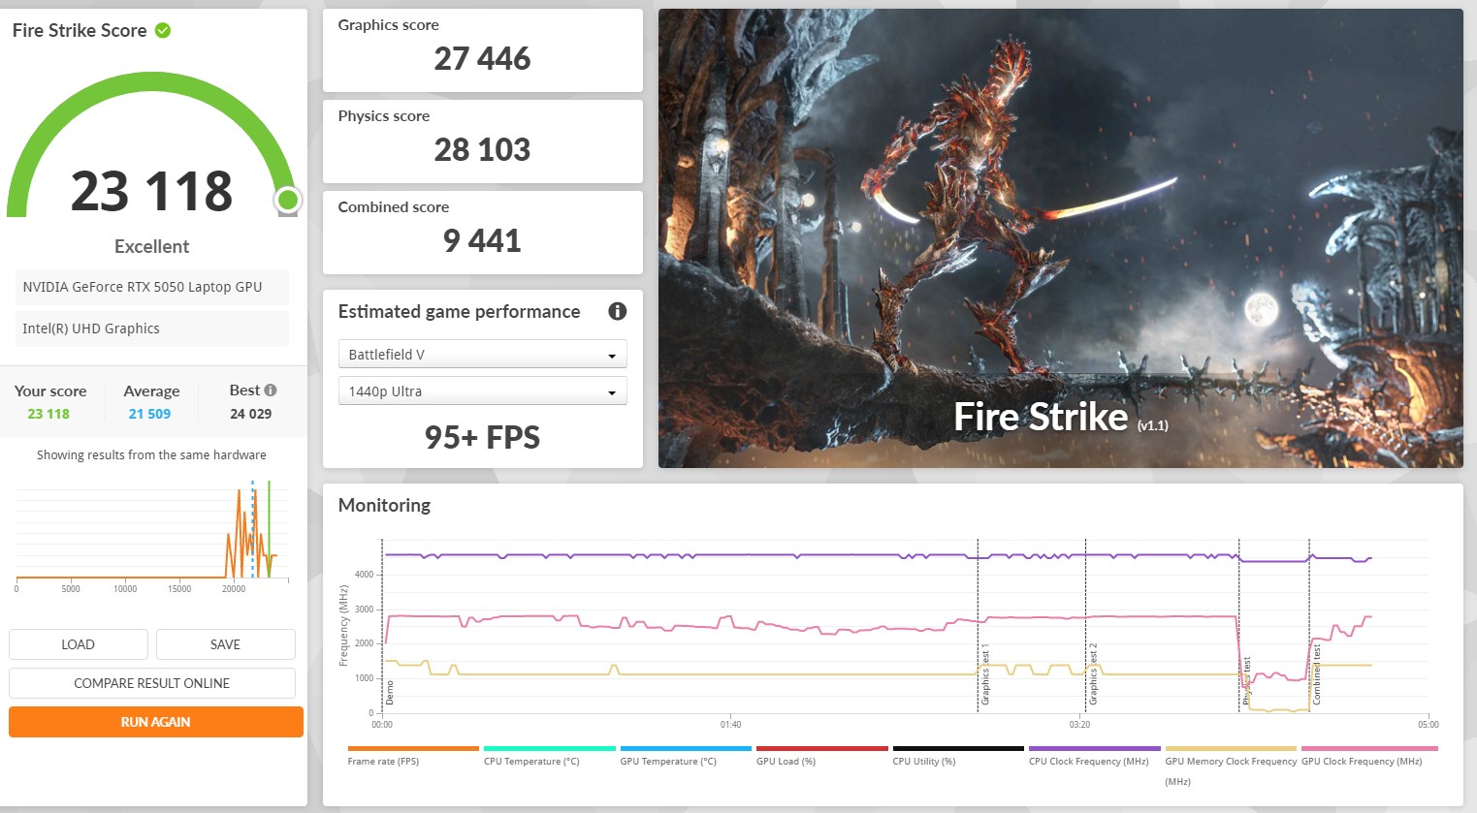The image size is (1477, 813).
Task: Click COMPARE RESULT ONLINE
Action: click(x=152, y=683)
